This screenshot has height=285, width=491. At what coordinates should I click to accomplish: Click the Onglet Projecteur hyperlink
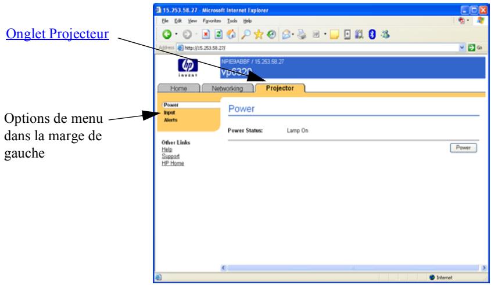click(x=58, y=34)
